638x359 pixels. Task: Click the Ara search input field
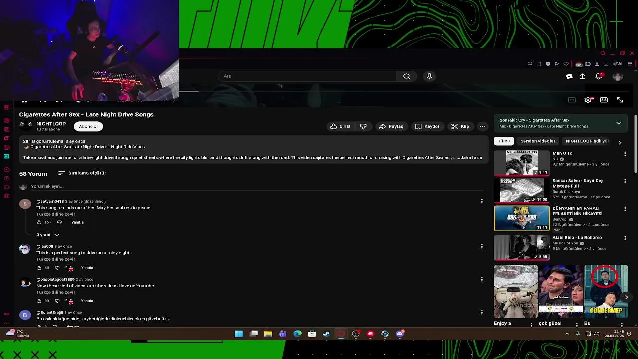(307, 76)
